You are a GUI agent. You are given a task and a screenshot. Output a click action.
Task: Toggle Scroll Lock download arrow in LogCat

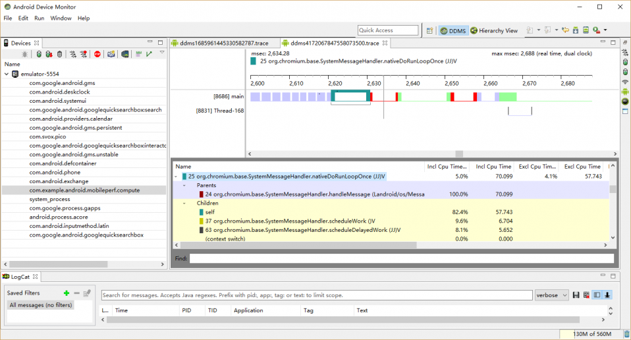point(607,295)
